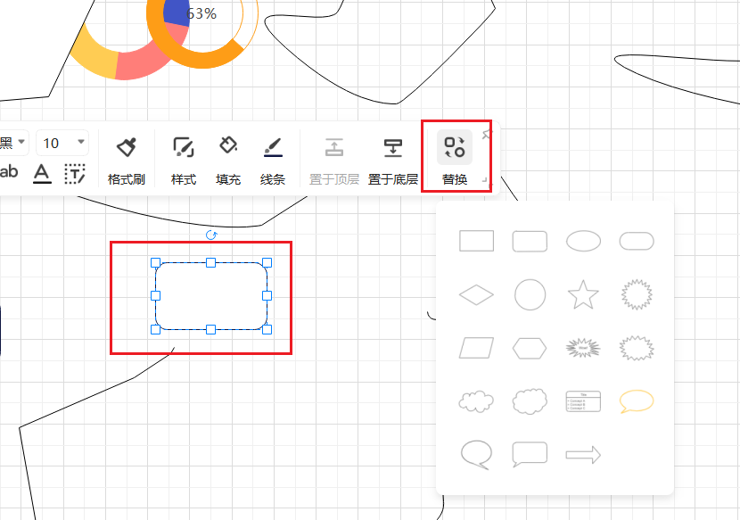Expand the font name dropdown arrow
This screenshot has width=740, height=520.
pos(21,142)
